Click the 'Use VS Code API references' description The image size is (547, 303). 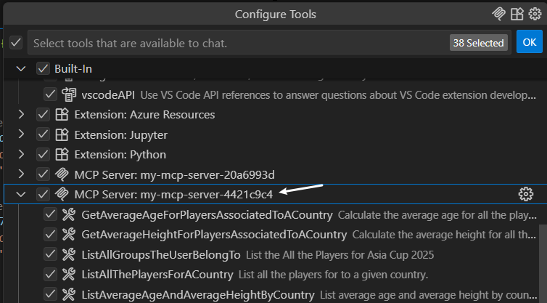338,95
